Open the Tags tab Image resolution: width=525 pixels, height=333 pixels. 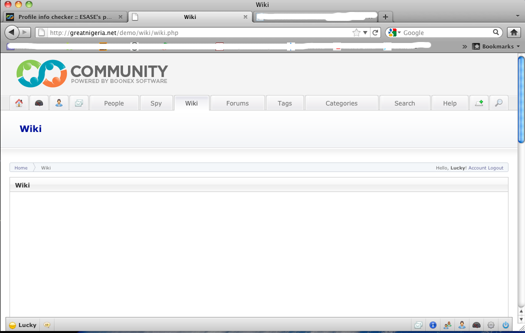(x=284, y=103)
